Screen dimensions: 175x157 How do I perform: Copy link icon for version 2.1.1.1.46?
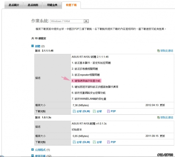point(158,51)
